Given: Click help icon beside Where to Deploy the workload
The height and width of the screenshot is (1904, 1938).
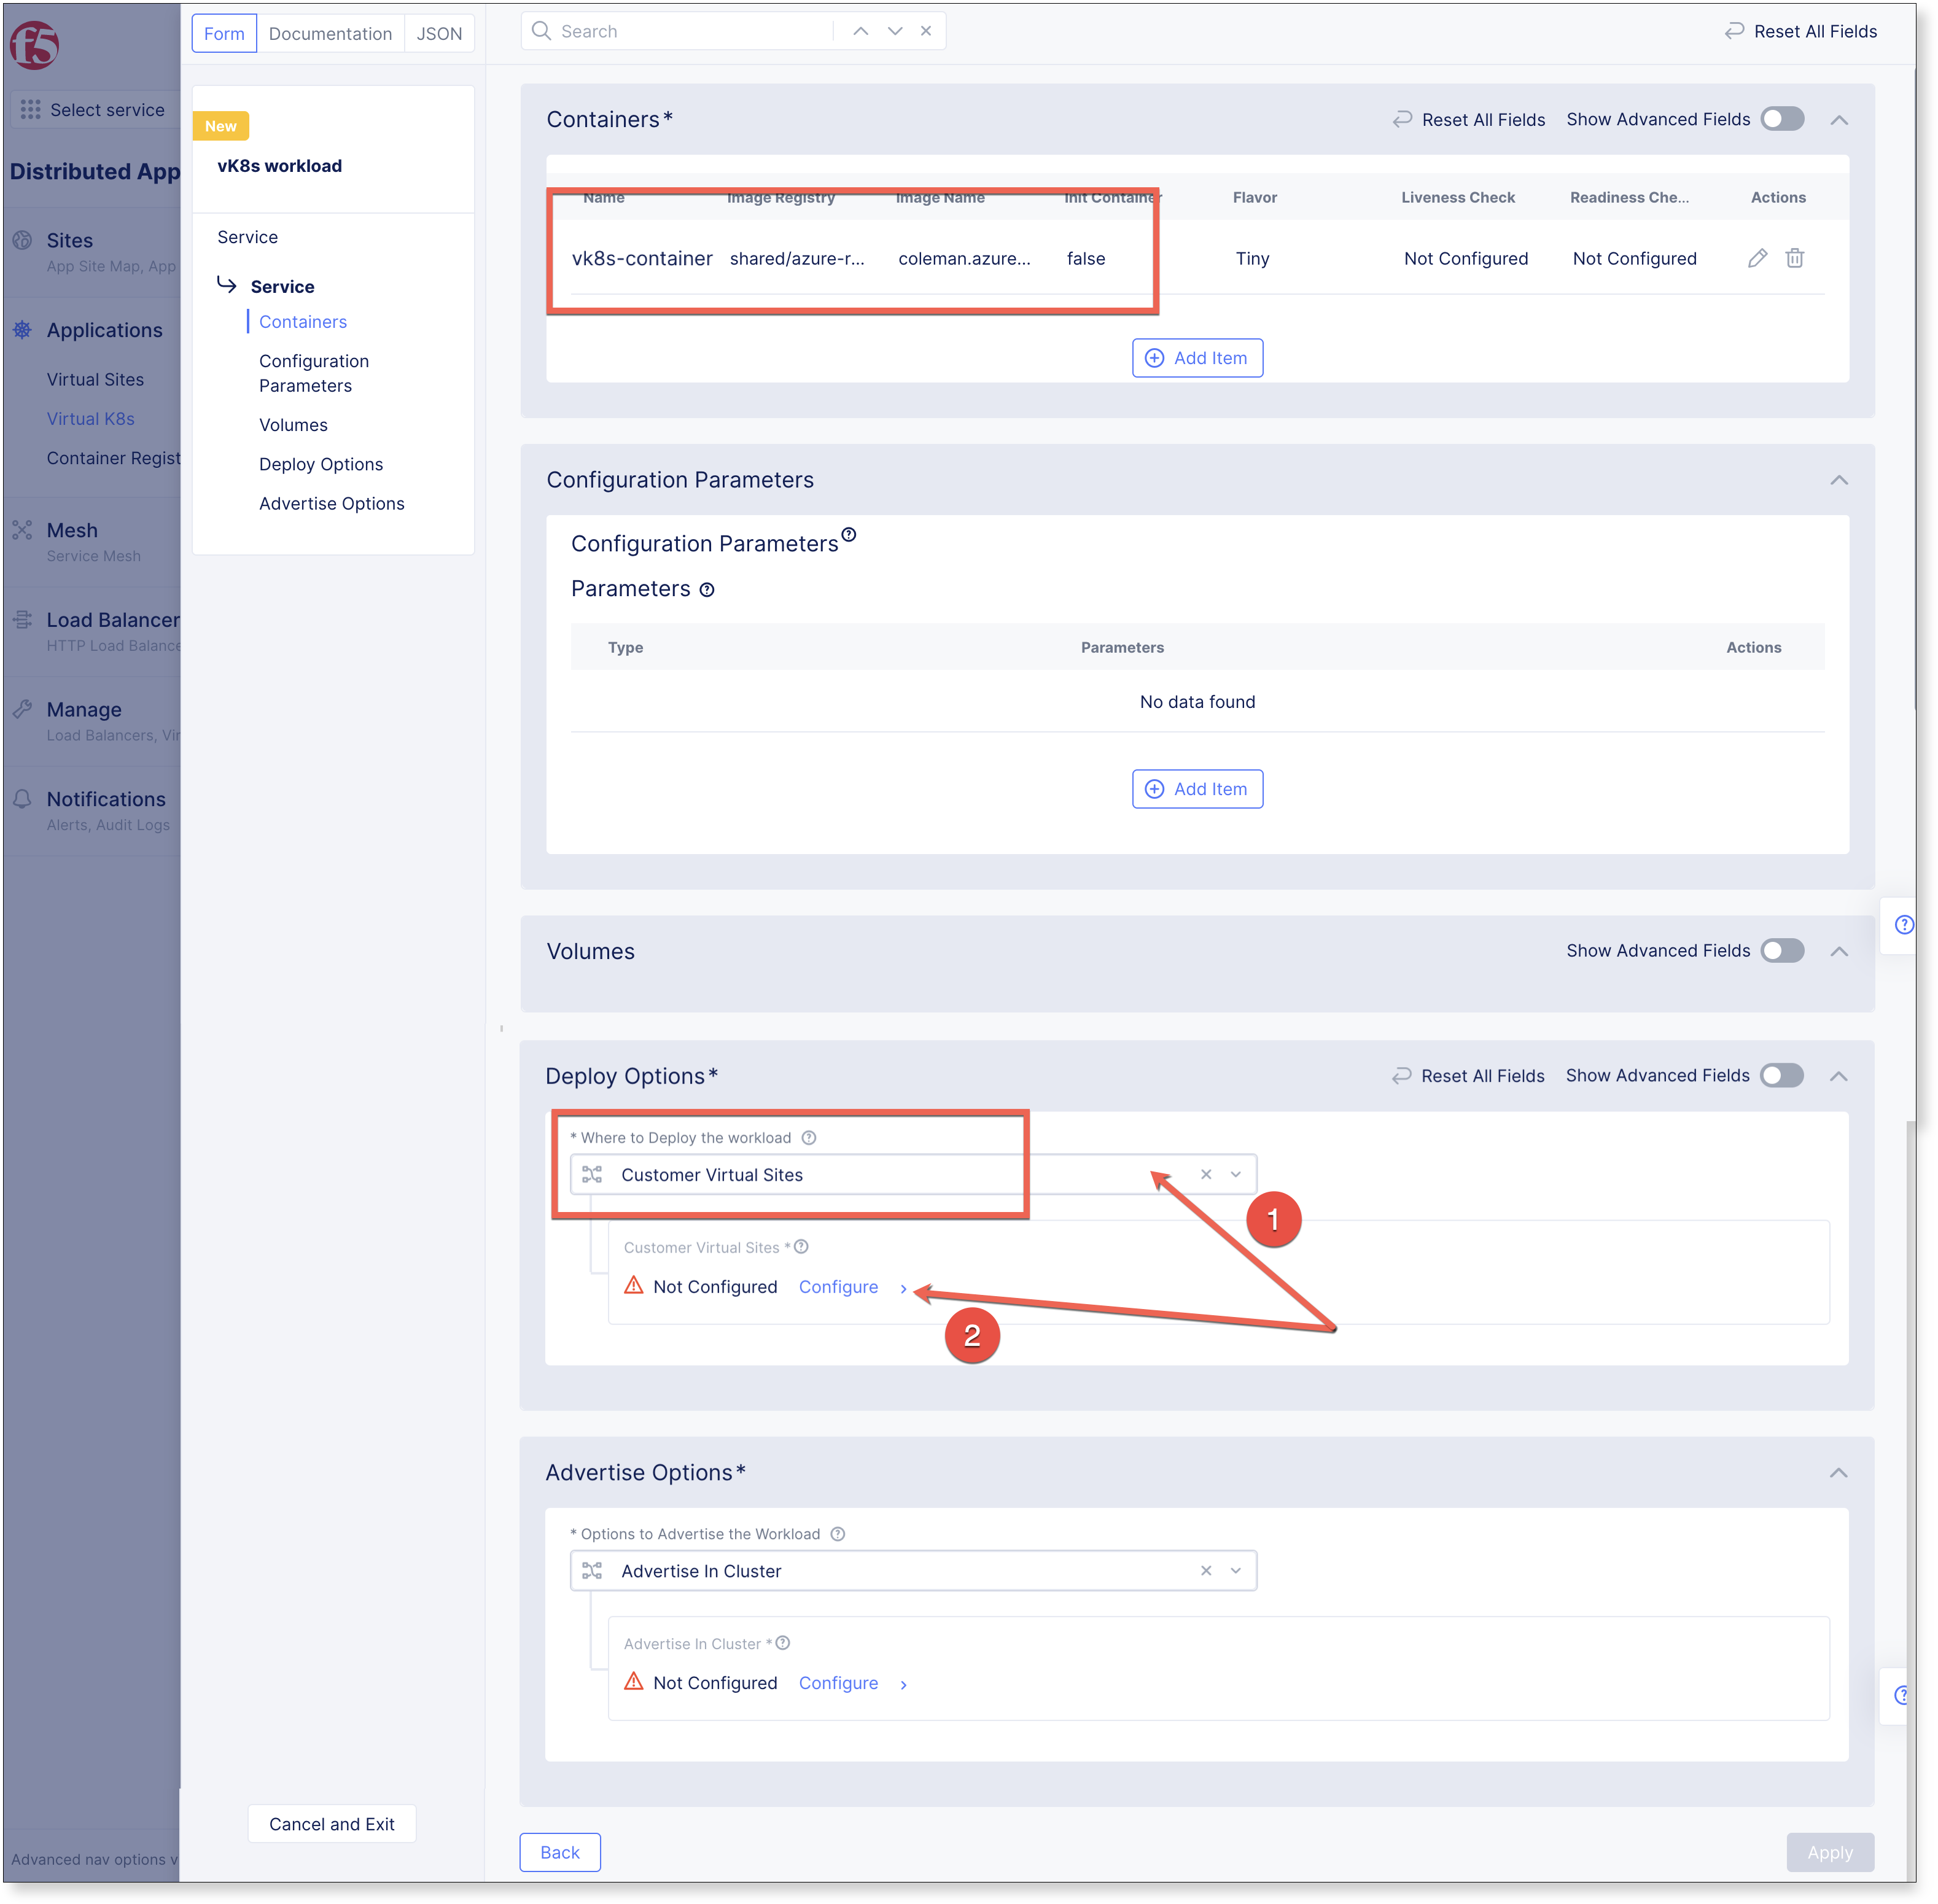Looking at the screenshot, I should click(809, 1138).
